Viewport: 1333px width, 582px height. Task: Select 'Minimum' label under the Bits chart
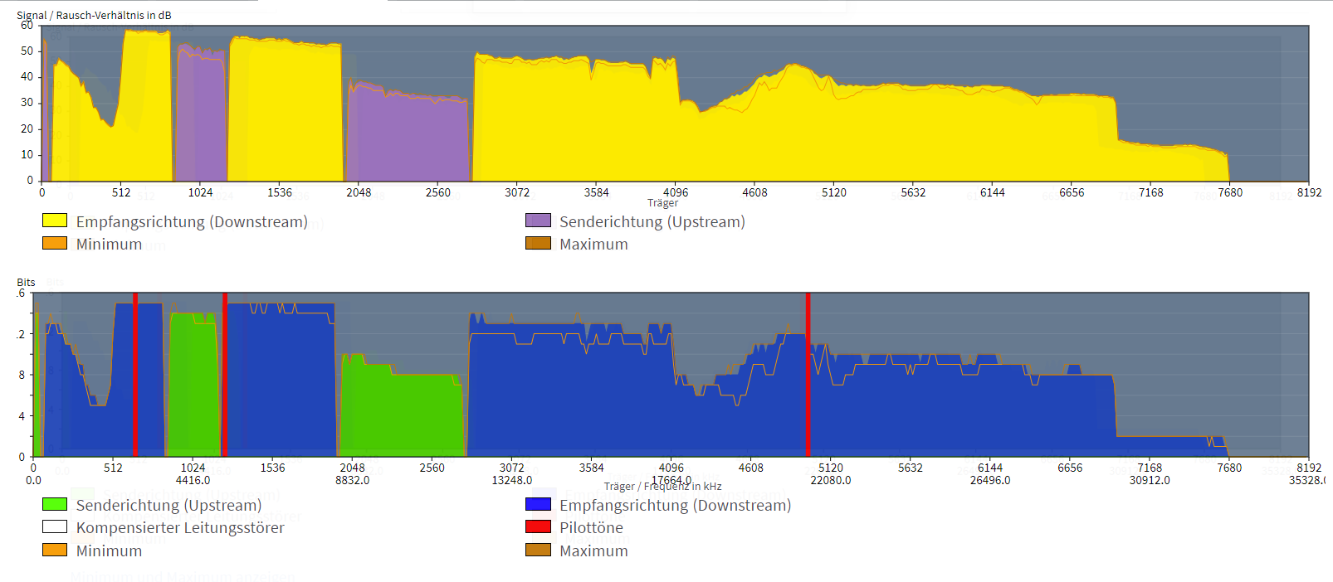tap(109, 551)
